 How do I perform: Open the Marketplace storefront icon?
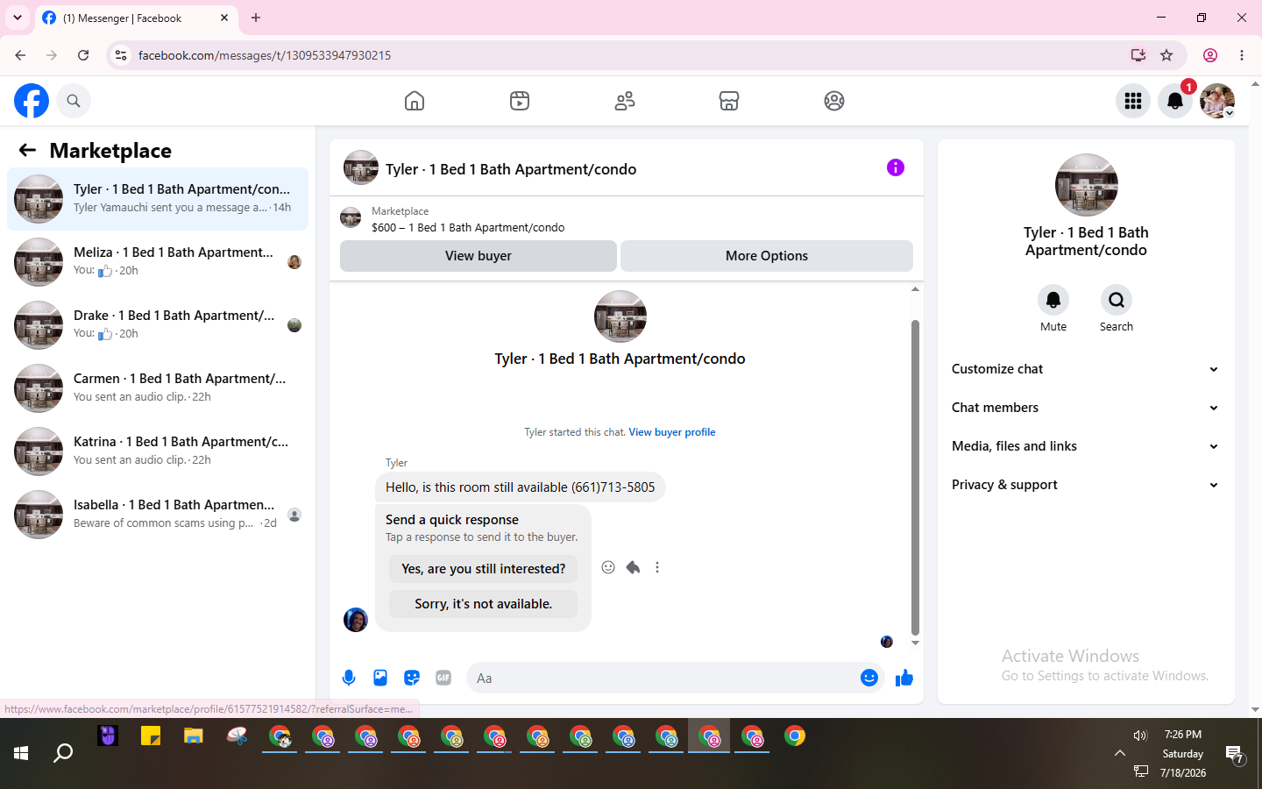coord(729,101)
